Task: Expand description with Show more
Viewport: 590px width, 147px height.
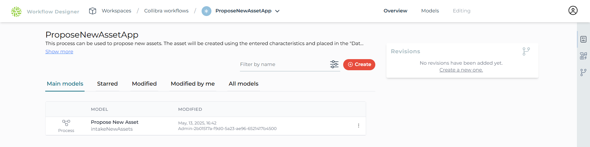Action: 59,52
